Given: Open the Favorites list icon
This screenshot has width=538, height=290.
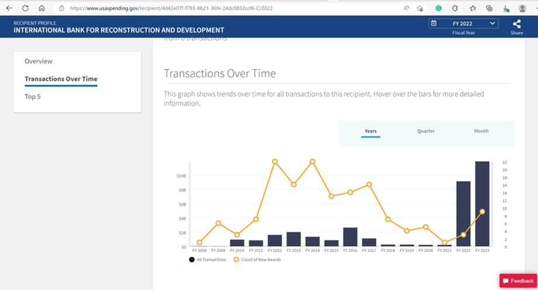Looking at the screenshot, I should [473, 8].
